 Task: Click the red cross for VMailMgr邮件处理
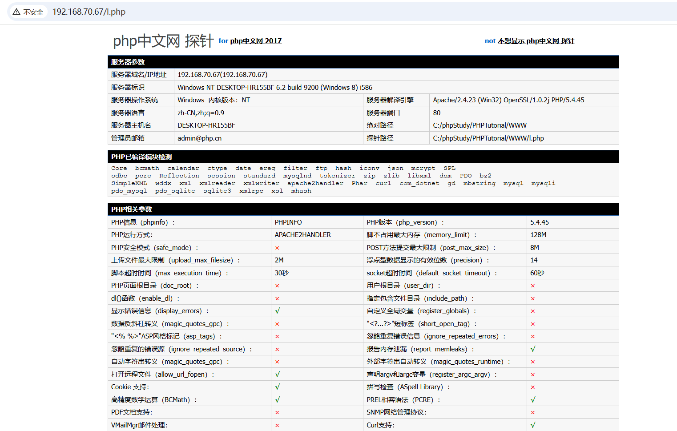[x=277, y=426]
